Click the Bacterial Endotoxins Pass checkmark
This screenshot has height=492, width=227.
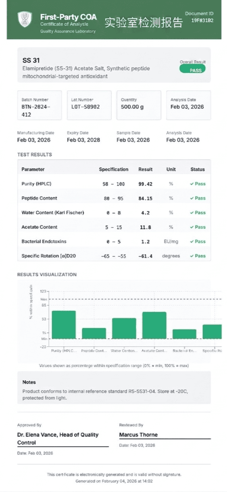point(192,242)
